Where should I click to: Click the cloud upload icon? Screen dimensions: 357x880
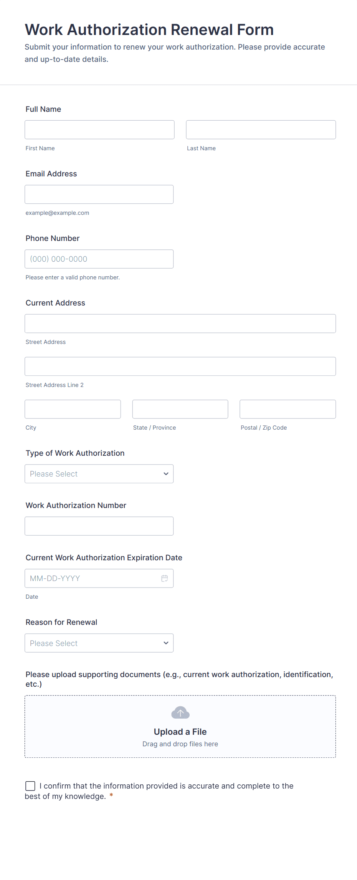(180, 712)
